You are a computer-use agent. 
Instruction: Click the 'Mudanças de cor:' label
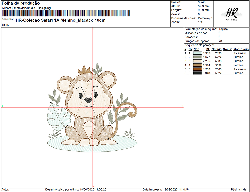pos(196,33)
